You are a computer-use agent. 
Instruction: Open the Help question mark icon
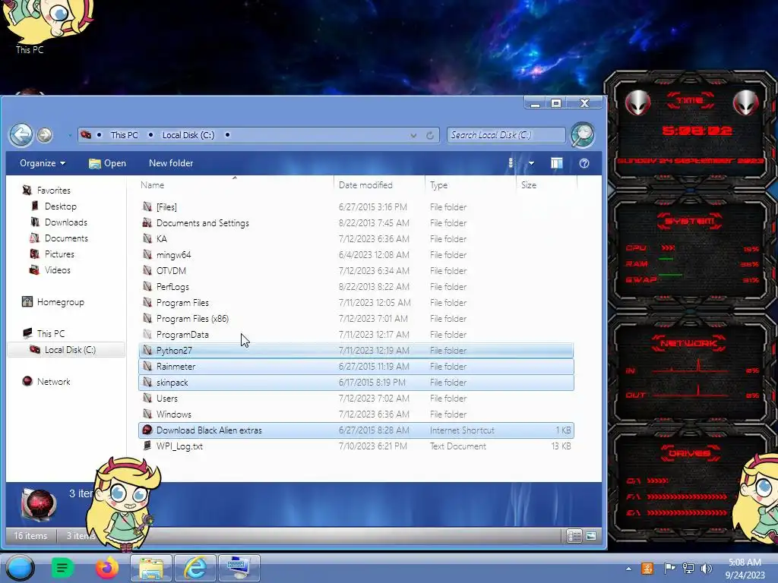(584, 163)
